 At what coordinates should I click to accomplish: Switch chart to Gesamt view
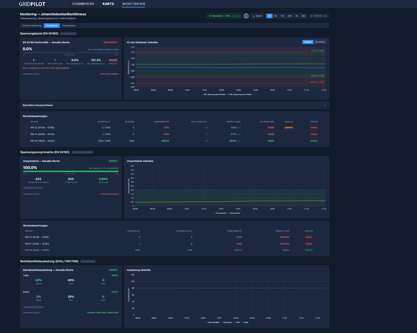[308, 42]
